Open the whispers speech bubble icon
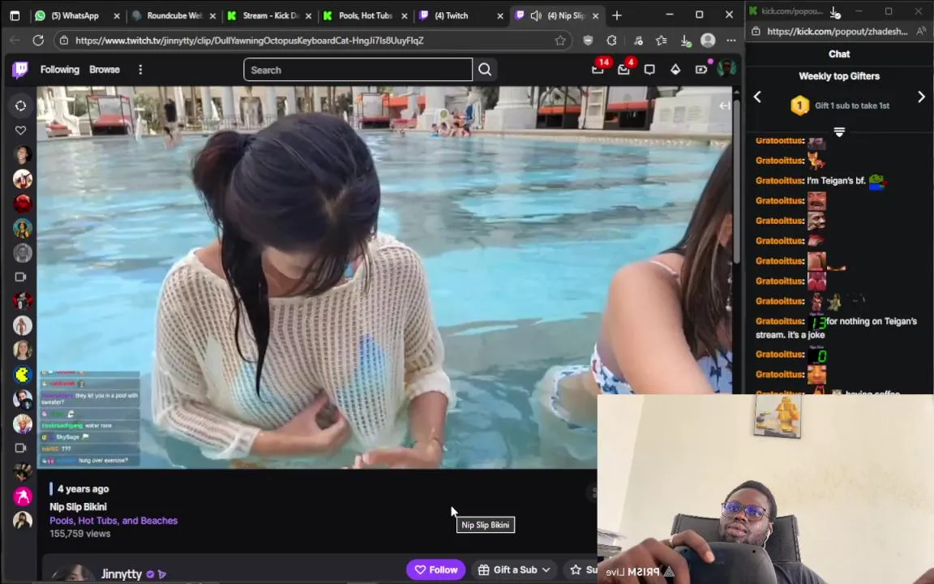Image resolution: width=934 pixels, height=584 pixels. (x=649, y=70)
